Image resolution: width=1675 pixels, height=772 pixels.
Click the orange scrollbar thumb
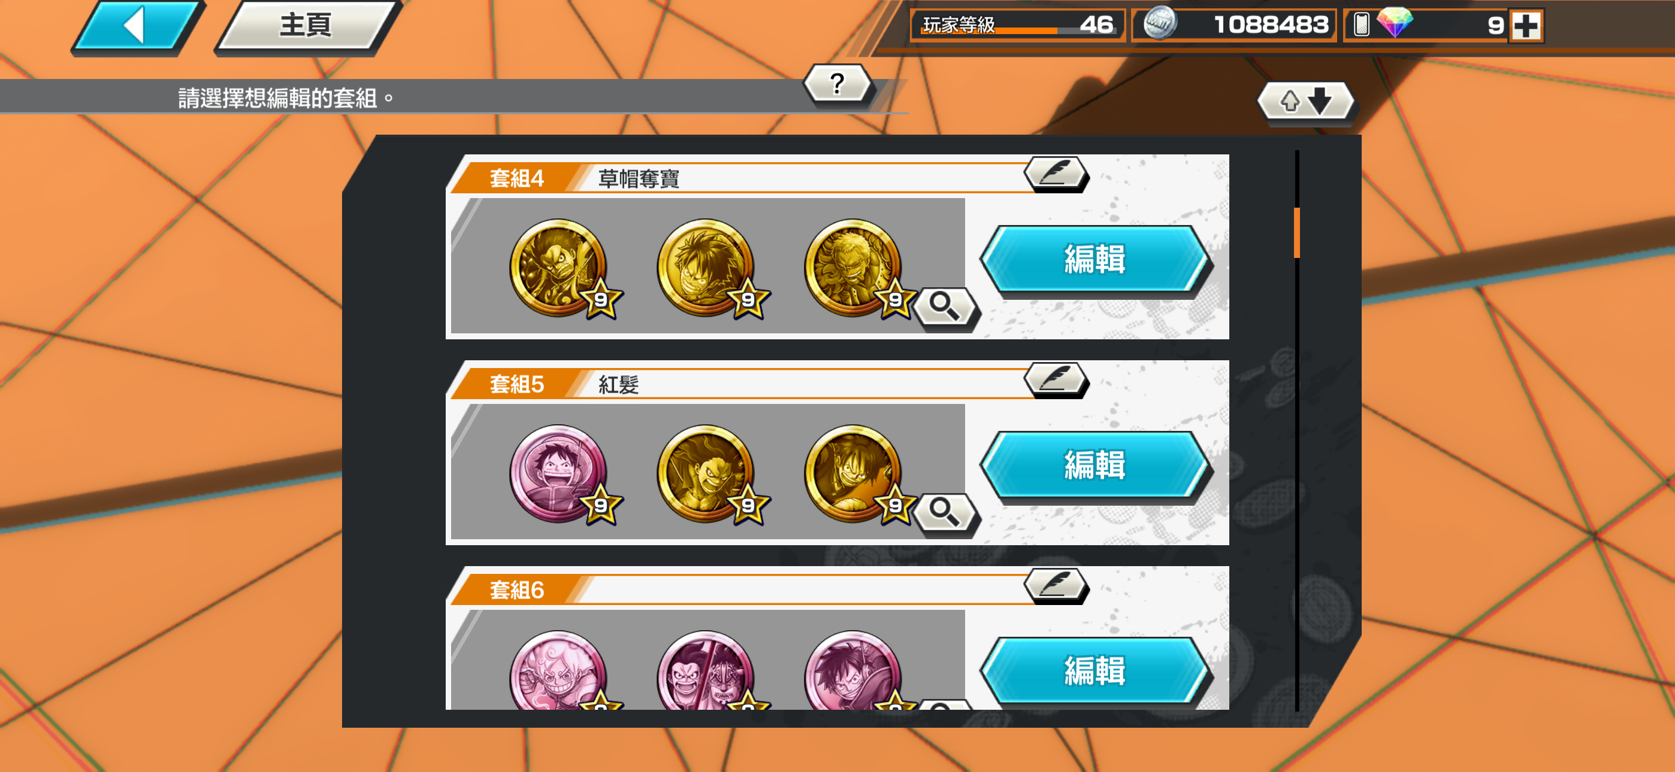pos(1296,233)
